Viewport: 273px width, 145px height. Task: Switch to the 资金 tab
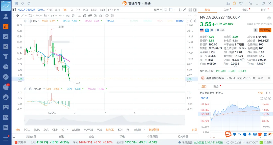[216, 87]
